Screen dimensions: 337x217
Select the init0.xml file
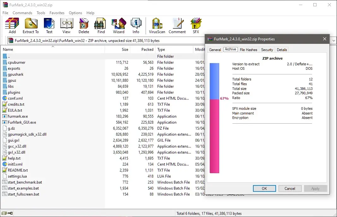(103, 164)
